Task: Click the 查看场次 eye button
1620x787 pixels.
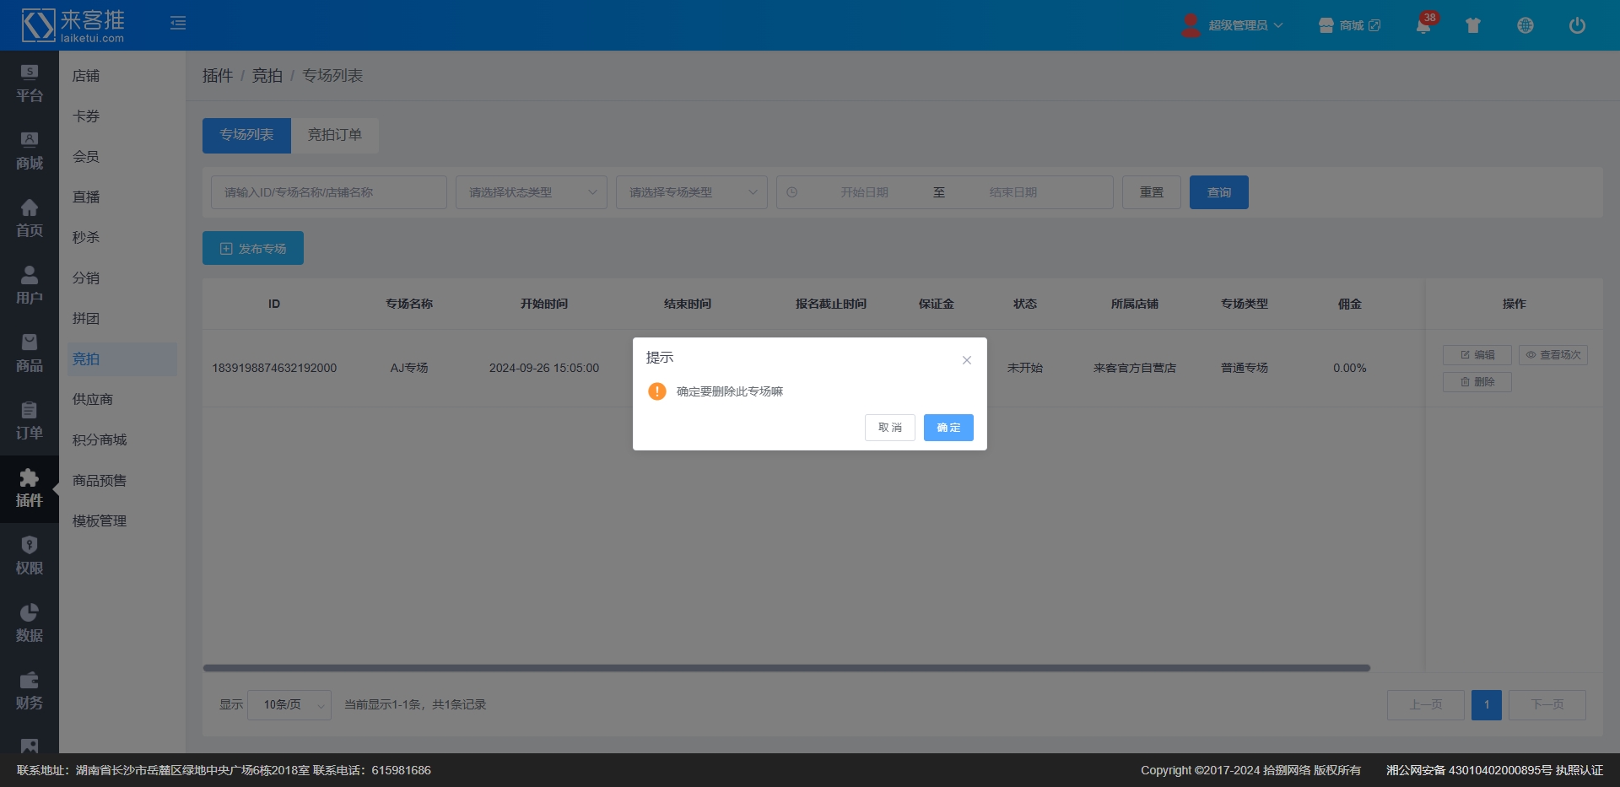Action: click(1552, 355)
